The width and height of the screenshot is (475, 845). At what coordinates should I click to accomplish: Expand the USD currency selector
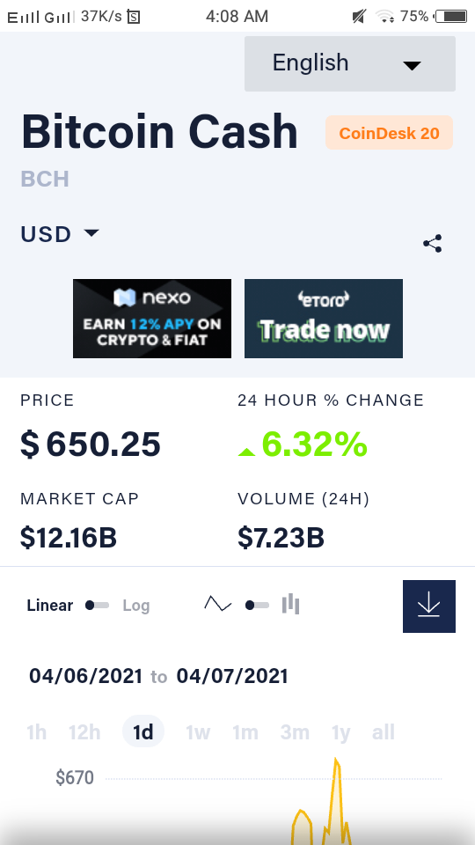(x=60, y=234)
